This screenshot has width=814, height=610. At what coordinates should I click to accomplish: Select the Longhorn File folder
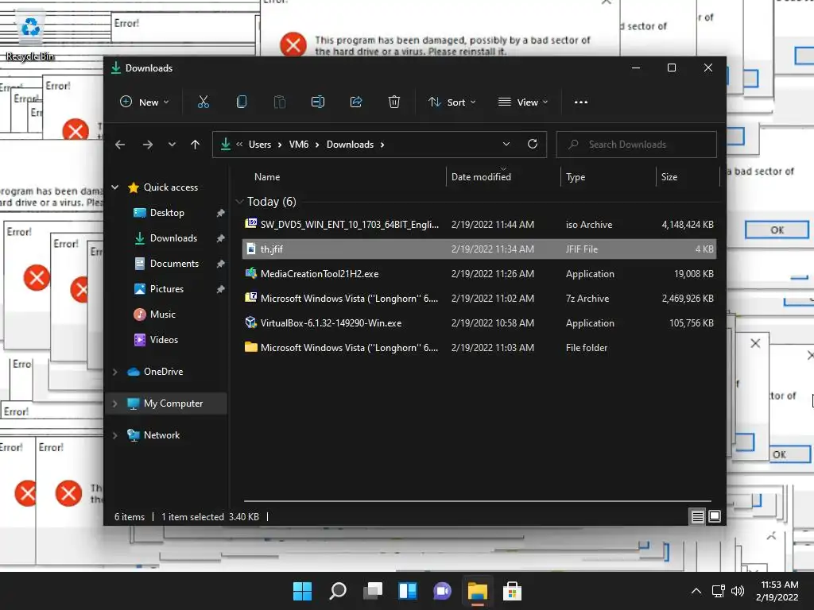tap(479, 348)
